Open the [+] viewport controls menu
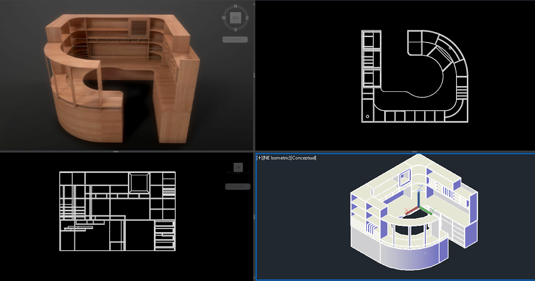This screenshot has height=281, width=535. tap(260, 157)
